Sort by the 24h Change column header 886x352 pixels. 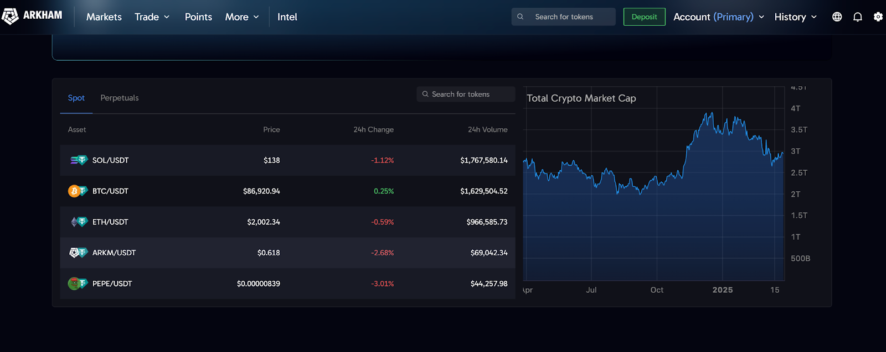373,130
